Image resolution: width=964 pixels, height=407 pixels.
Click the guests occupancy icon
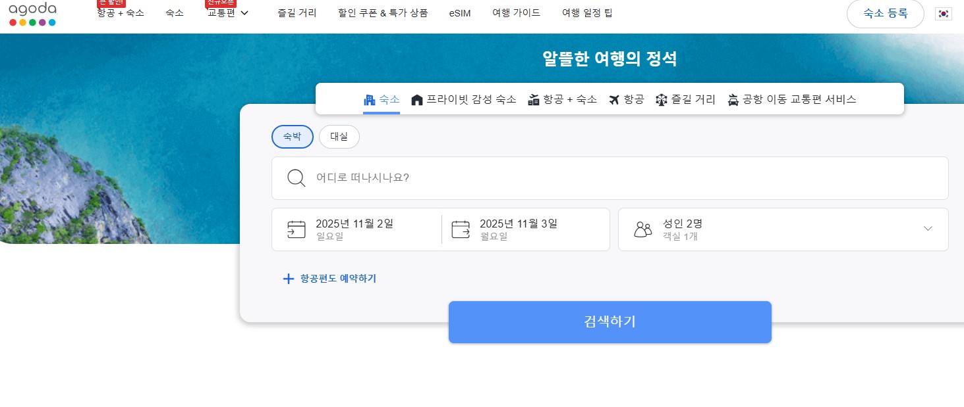pos(642,229)
